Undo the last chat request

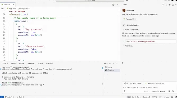163,4
